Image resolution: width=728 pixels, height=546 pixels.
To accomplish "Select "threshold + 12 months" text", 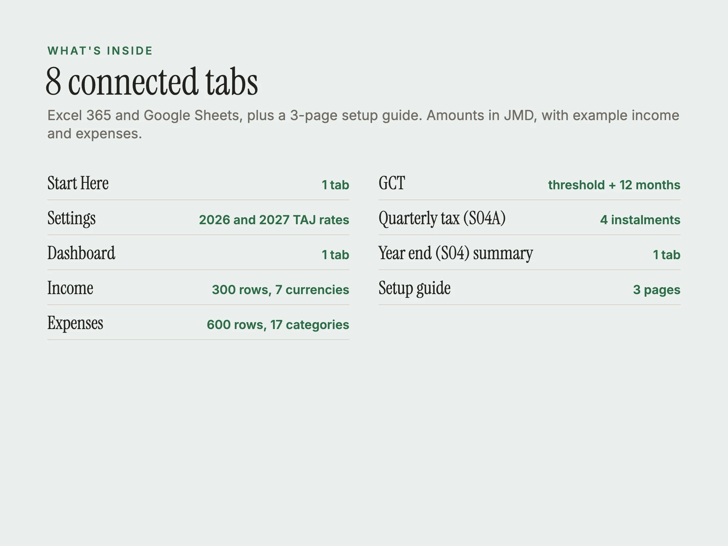I will click(x=614, y=185).
